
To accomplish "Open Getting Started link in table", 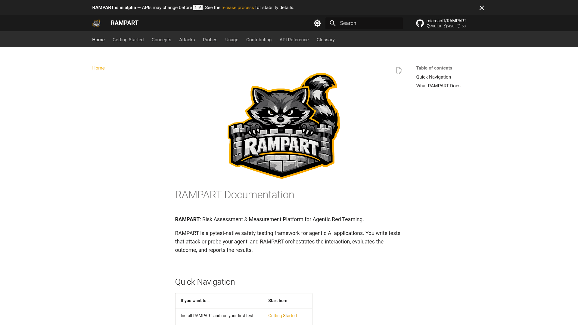I will (282, 316).
